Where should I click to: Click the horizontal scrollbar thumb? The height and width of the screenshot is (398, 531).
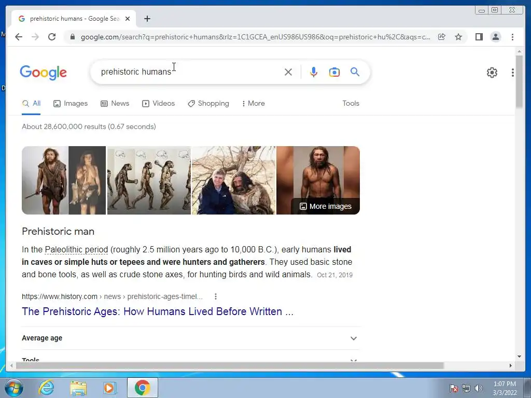click(230, 365)
